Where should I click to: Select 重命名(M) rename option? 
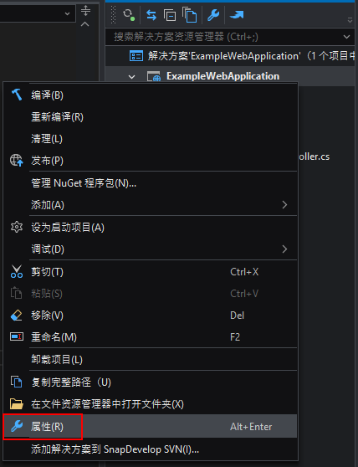(150, 337)
